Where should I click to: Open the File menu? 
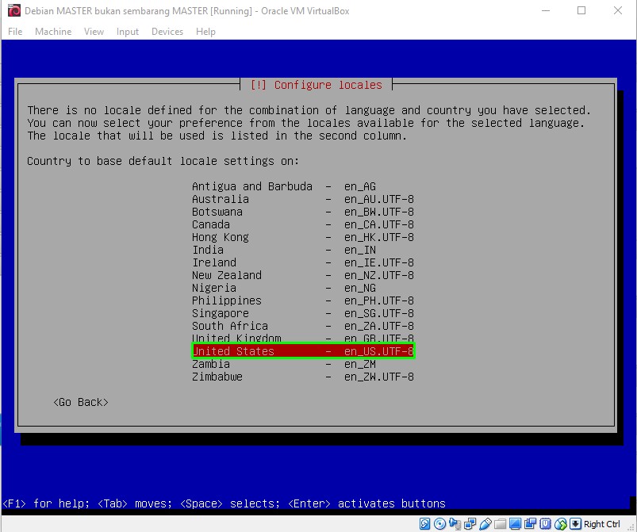[x=15, y=32]
